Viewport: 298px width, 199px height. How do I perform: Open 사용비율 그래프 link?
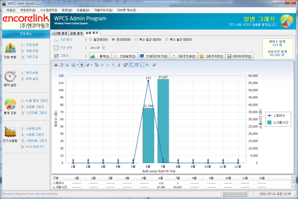click(36, 141)
